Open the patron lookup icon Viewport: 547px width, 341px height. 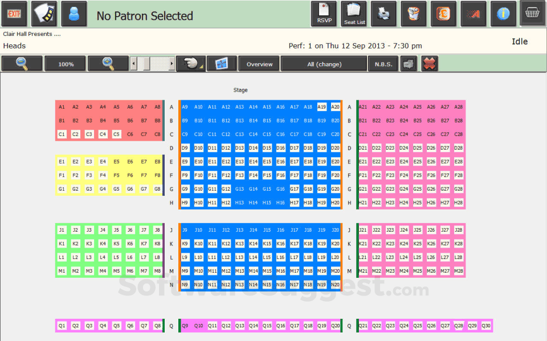[x=74, y=14]
